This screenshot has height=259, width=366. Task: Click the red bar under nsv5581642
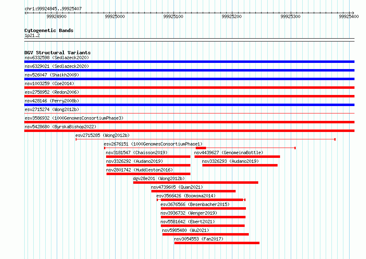(203, 226)
